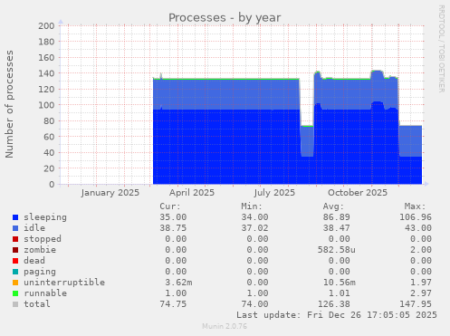Click the 'January 2025' x-axis label

[110, 193]
